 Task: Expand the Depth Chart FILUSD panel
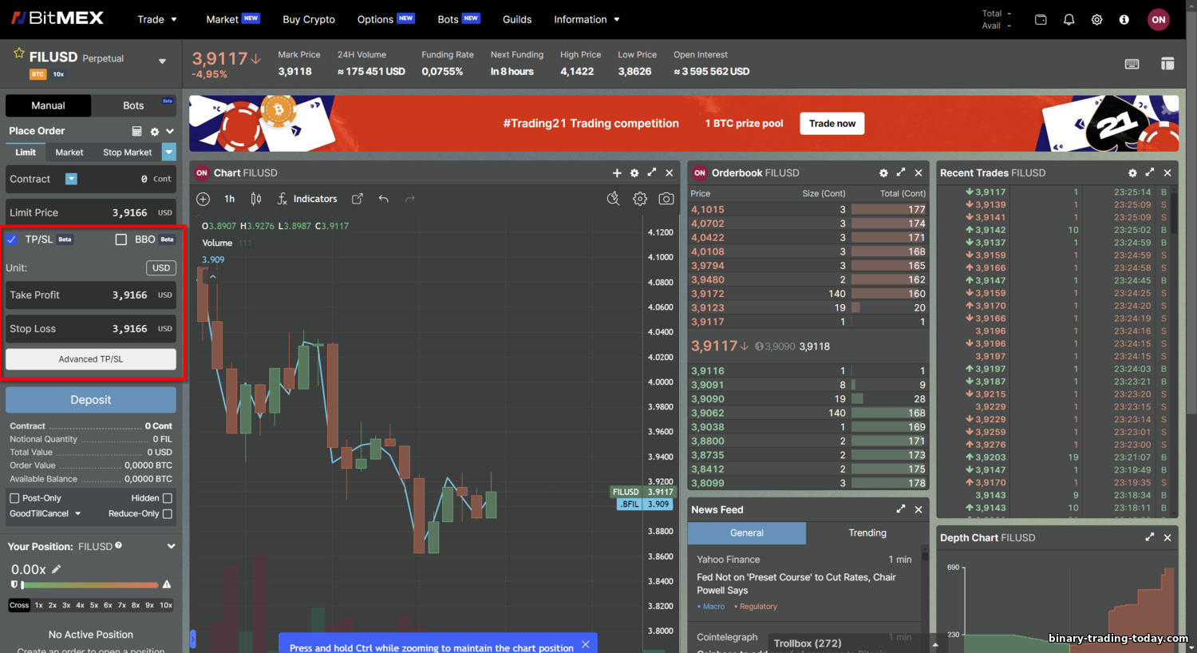[1150, 537]
